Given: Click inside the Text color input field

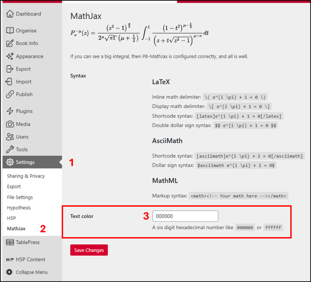Looking at the screenshot, I should coord(185,216).
